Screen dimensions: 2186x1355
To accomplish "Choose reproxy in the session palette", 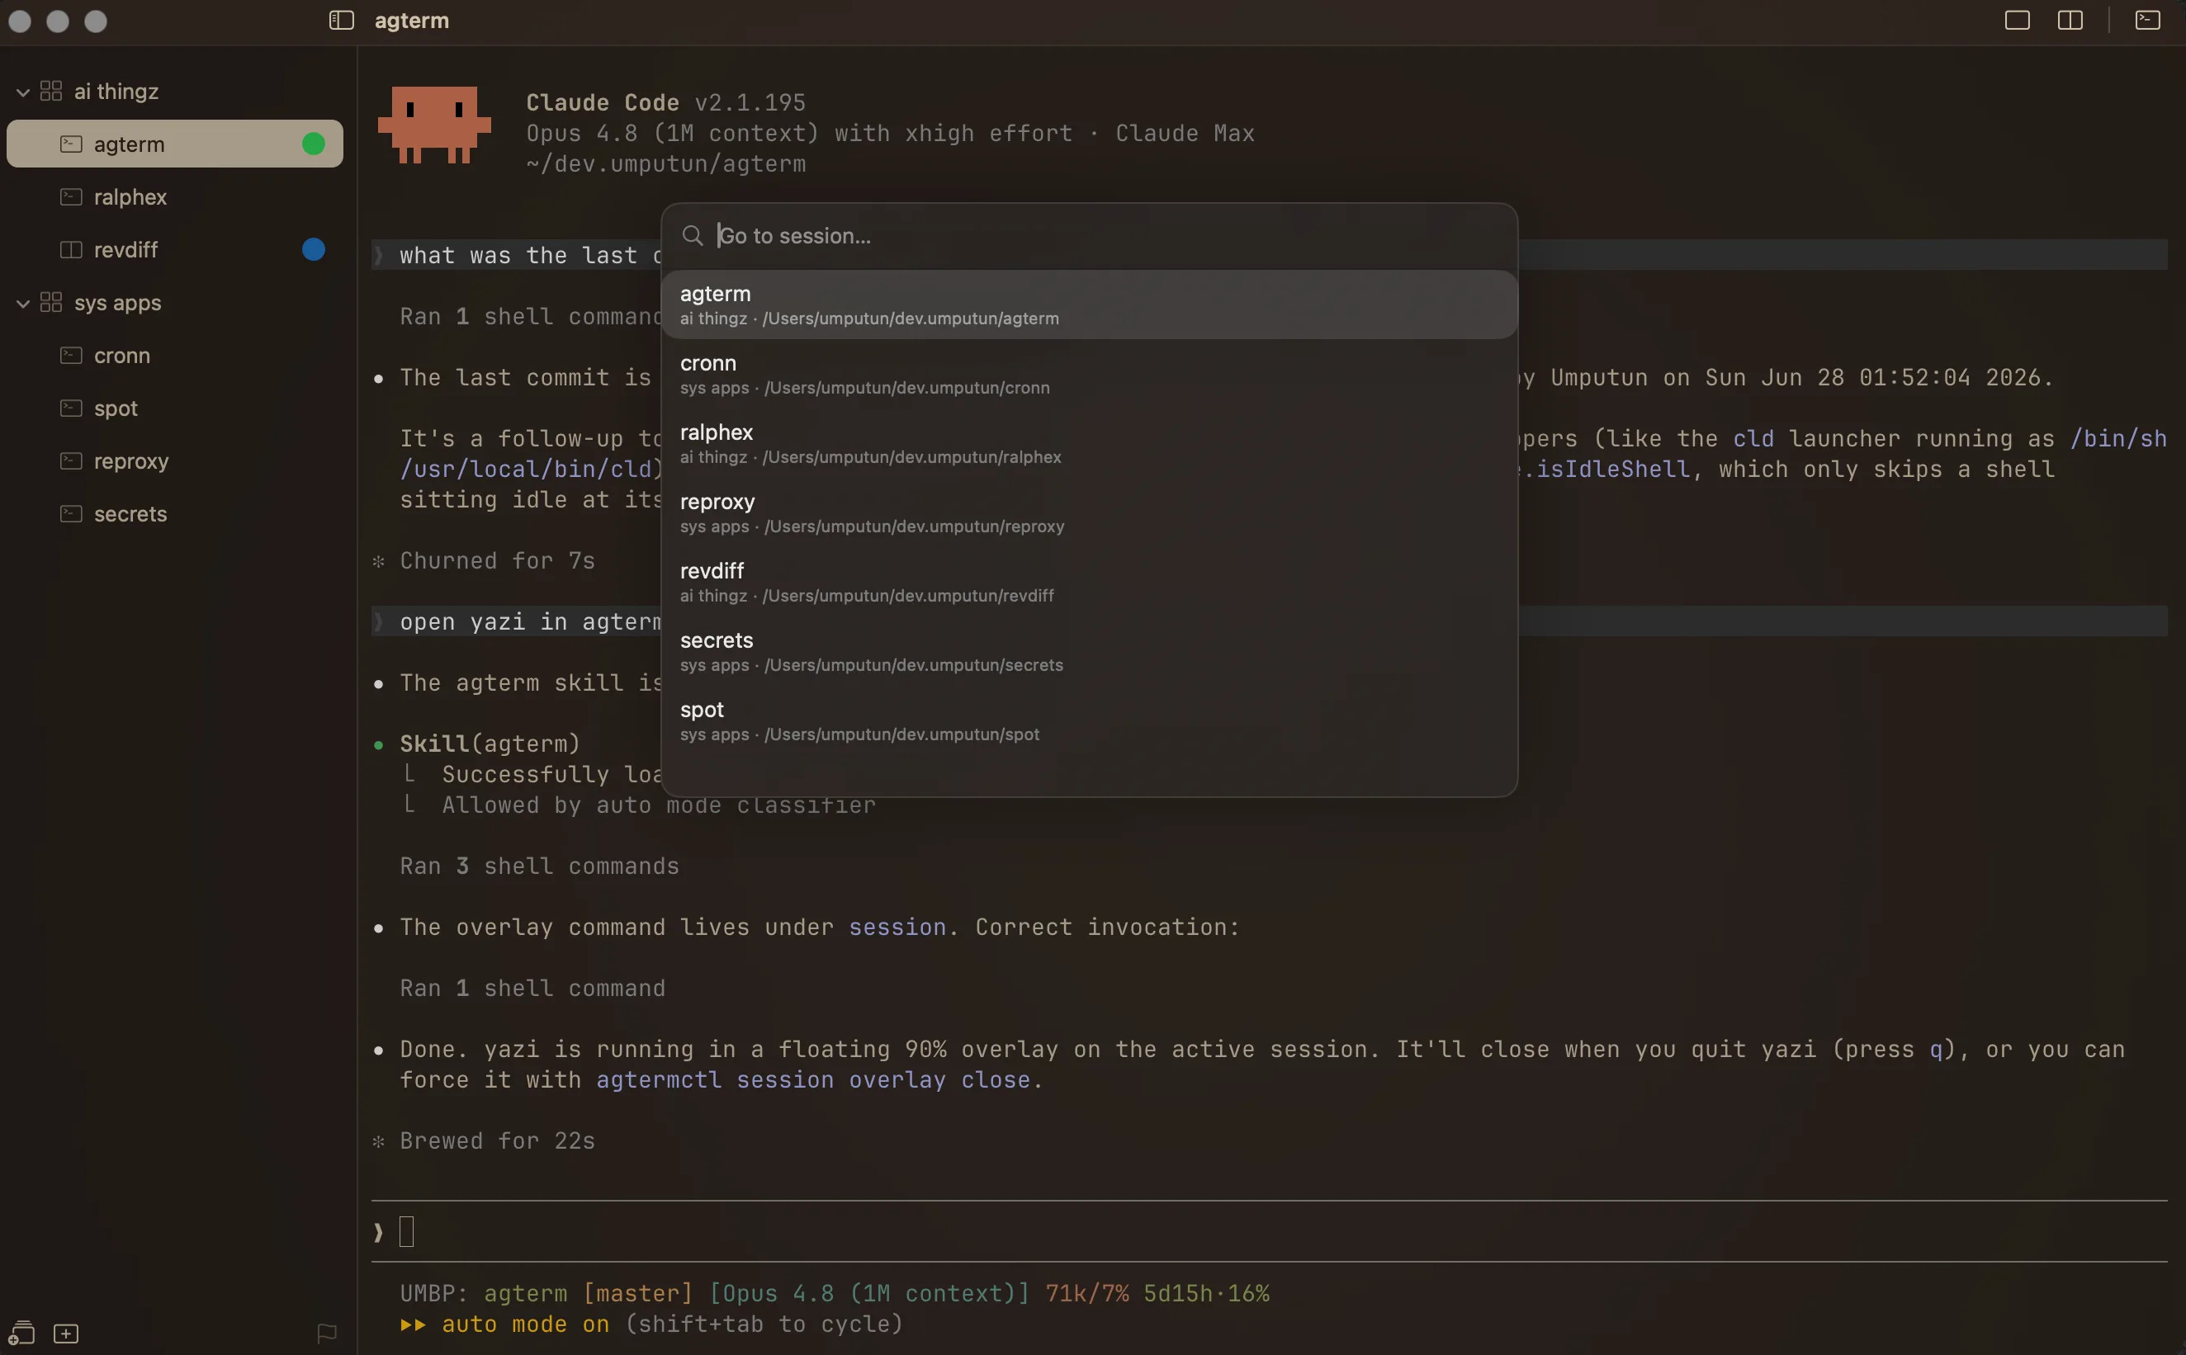I will tap(1089, 512).
